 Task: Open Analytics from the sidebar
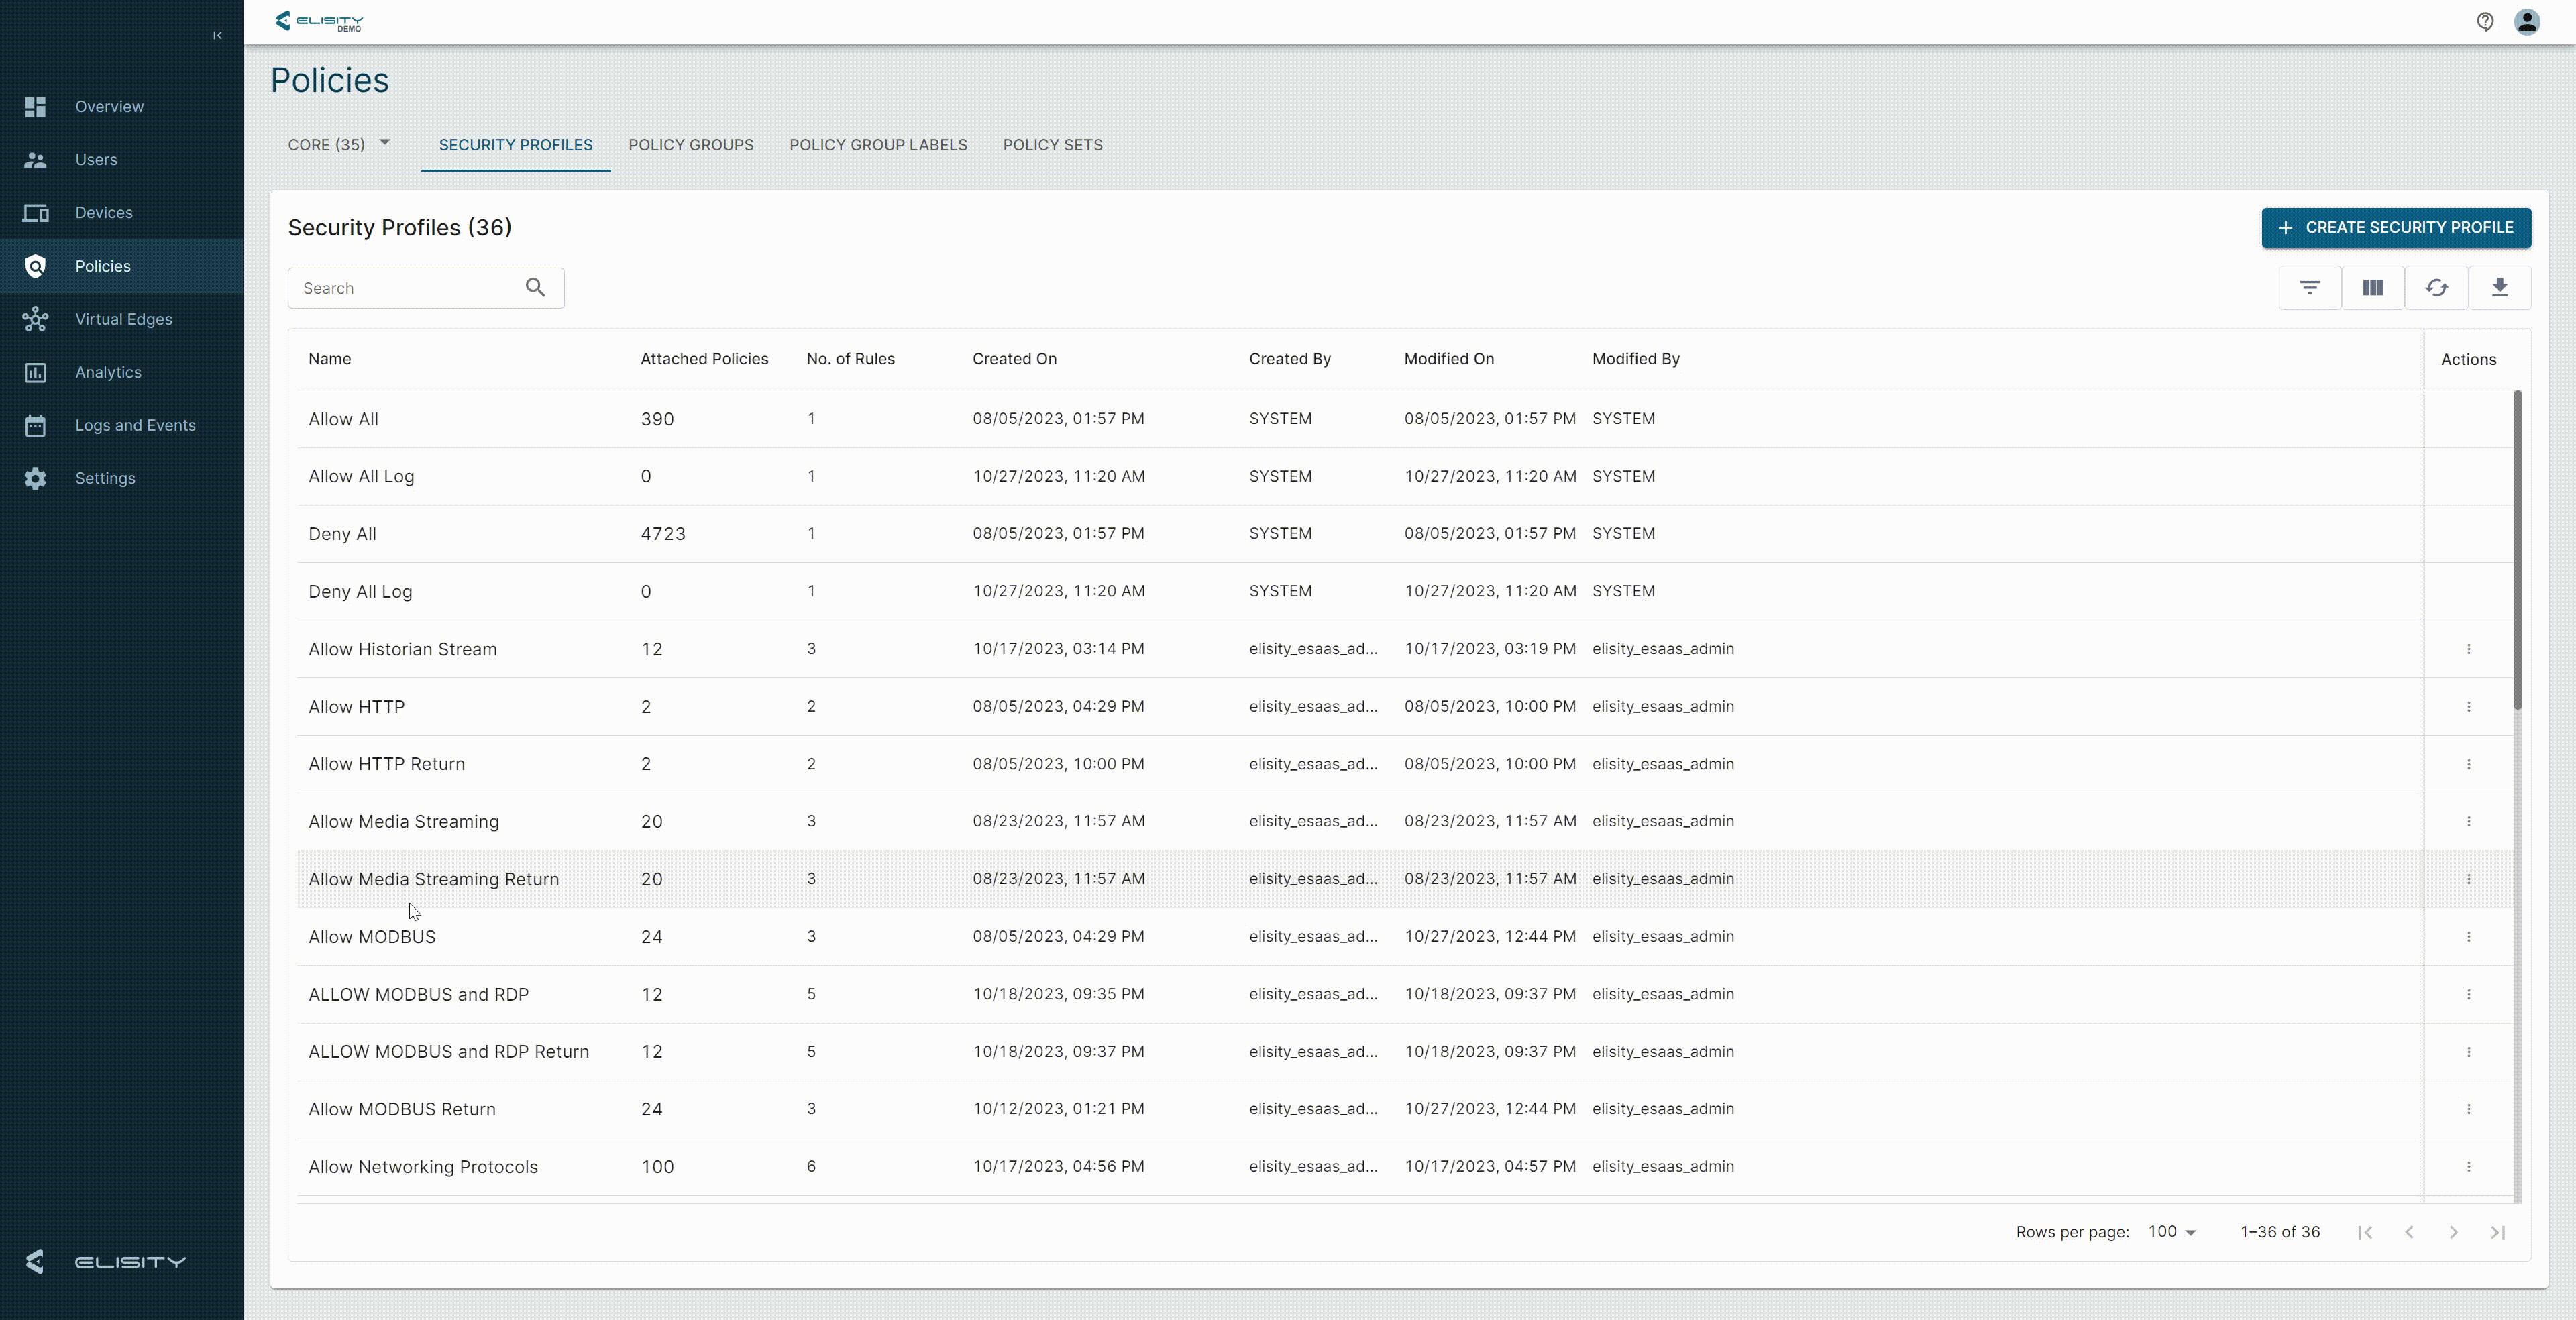[108, 372]
